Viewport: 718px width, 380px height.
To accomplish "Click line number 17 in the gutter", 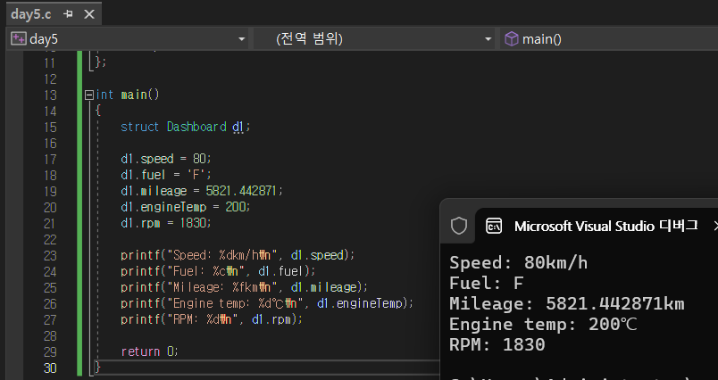I will pyautogui.click(x=50, y=160).
